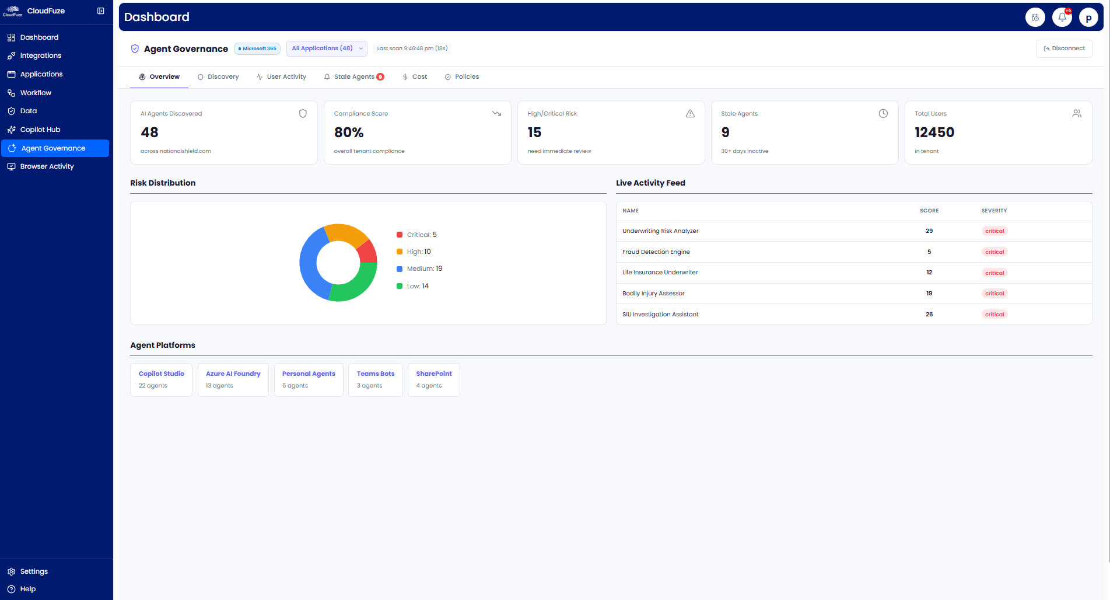Switch to the Overview tab
The width and height of the screenshot is (1110, 600).
point(159,77)
